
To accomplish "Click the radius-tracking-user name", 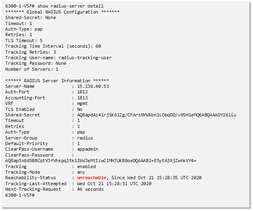I will tap(85, 58).
